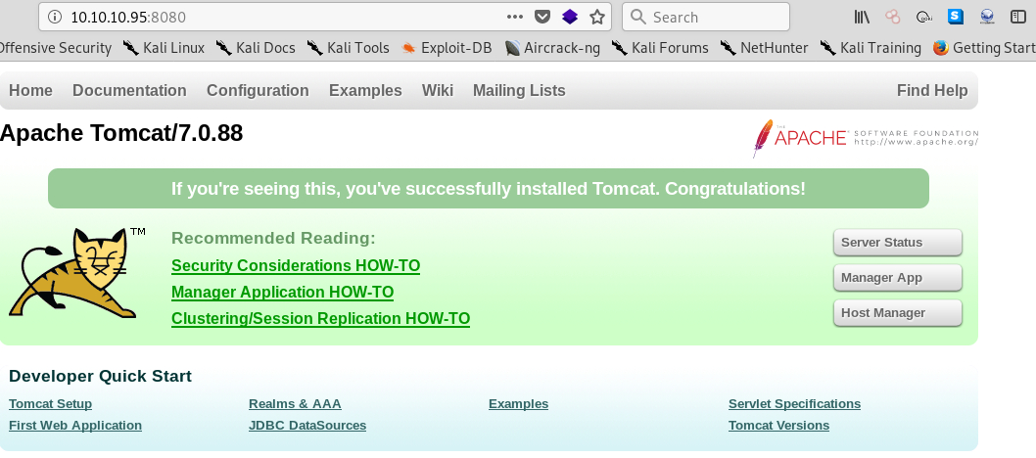Image resolution: width=1036 pixels, height=458 pixels.
Task: Click the site information icon in address bar
Action: tap(56, 18)
